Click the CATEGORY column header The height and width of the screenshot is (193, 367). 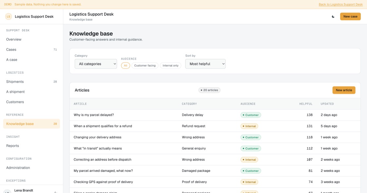189,104
